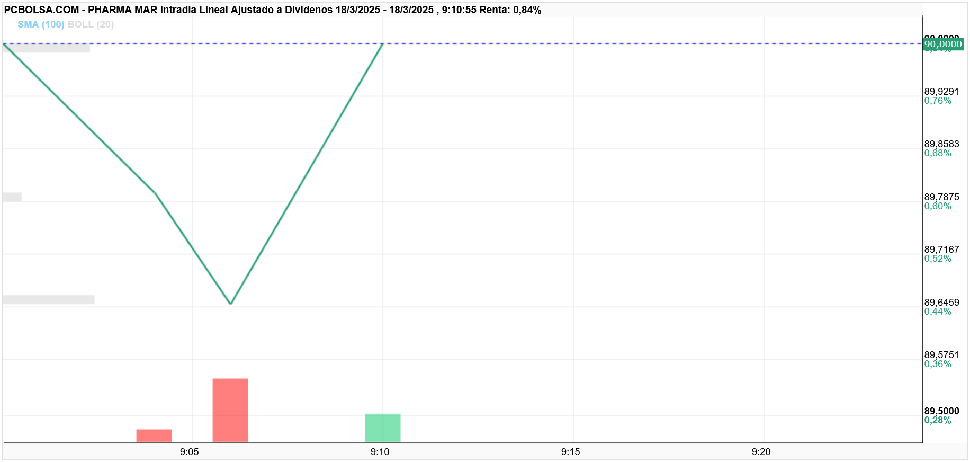This screenshot has width=970, height=462.
Task: Click the 9:10 time axis label
Action: pos(380,452)
